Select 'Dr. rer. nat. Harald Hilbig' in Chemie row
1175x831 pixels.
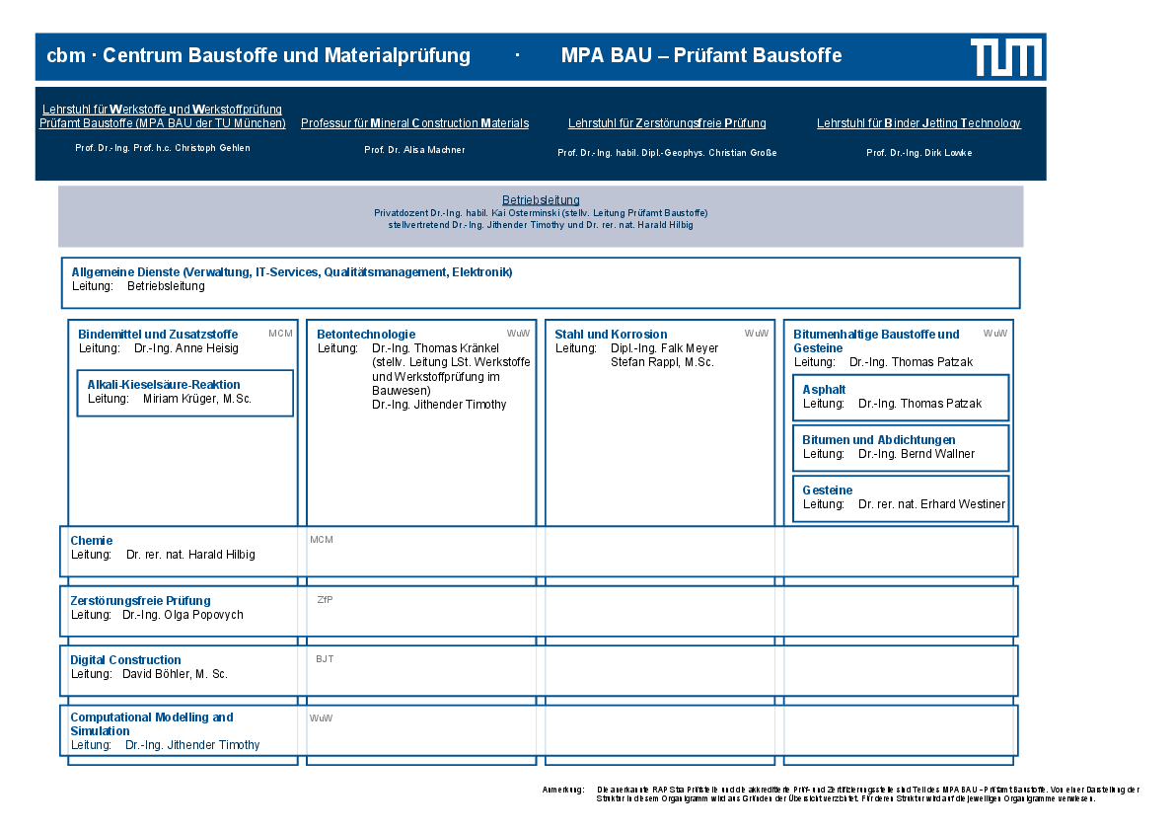(x=190, y=555)
